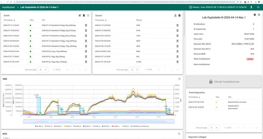Delete event 2026-07-13 08:00:00 in Eventi
This screenshot has height=139, width=263.
(86, 30)
